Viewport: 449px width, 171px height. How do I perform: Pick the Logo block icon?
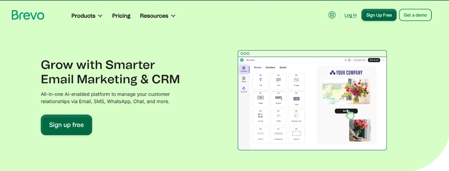[296, 99]
